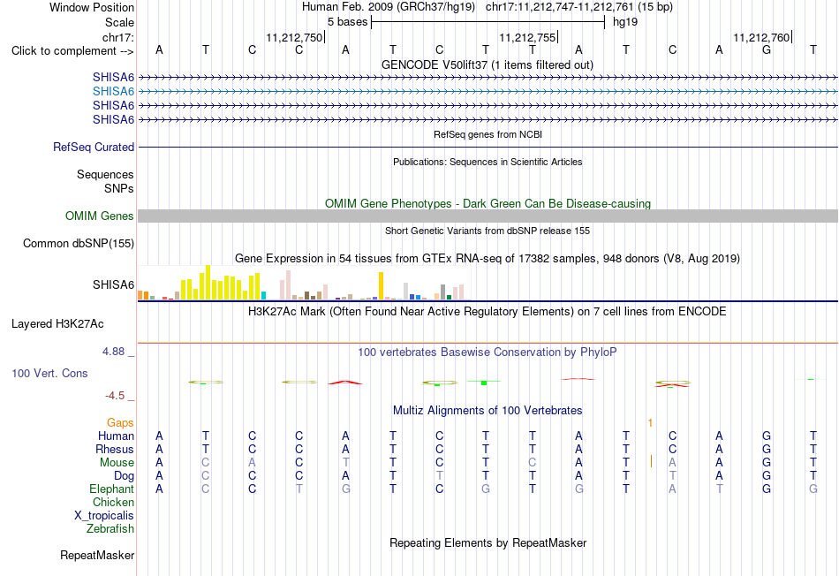Select the Mouse alignment row label
Screen dimensions: 839x576
117,462
